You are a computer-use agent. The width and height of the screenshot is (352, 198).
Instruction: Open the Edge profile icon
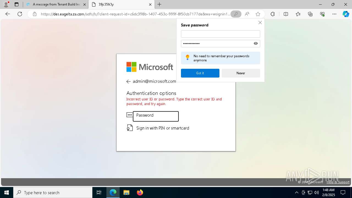point(6,4)
